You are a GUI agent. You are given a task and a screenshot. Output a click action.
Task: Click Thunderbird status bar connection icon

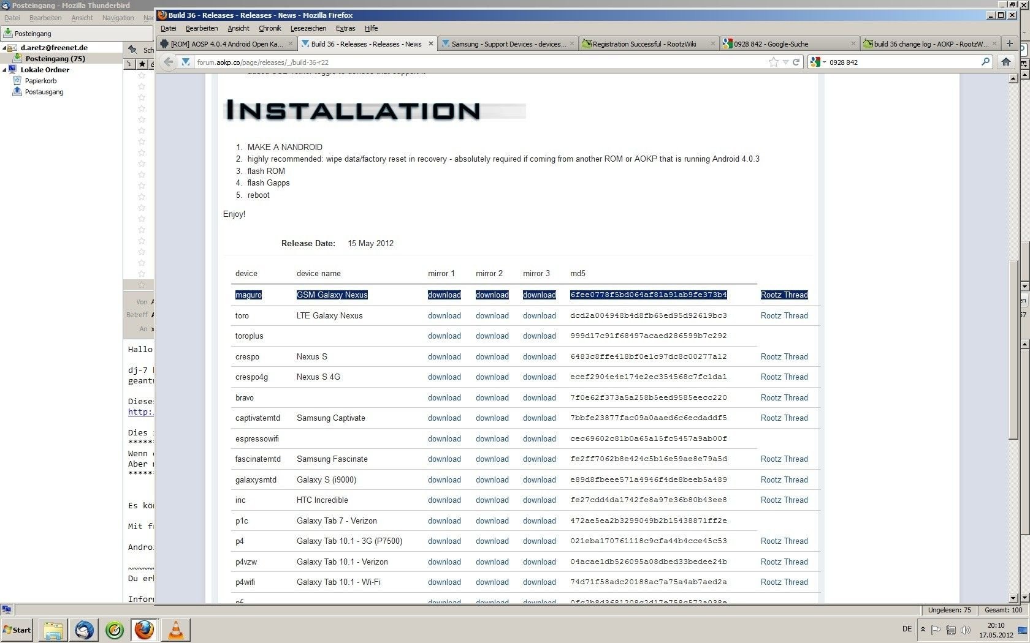[7, 610]
